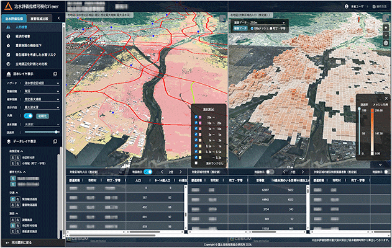Select the 100mメッシュ radio button
Screen dimensions: 392x248
click(x=252, y=29)
